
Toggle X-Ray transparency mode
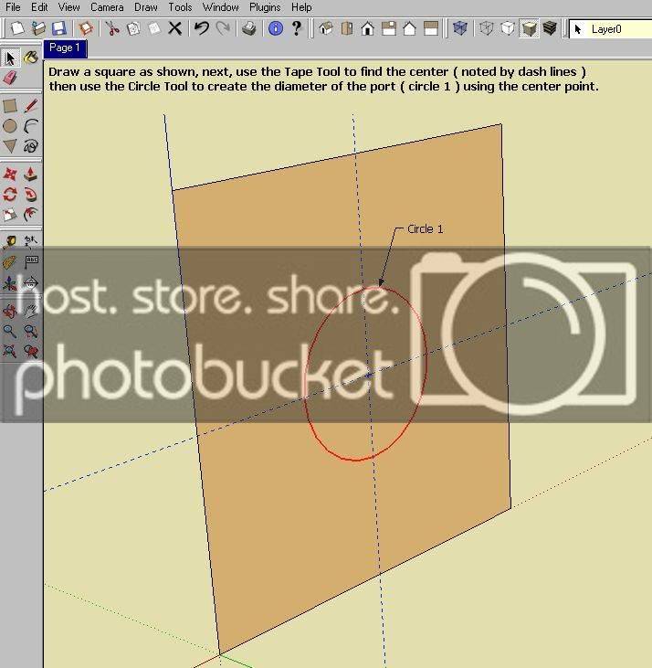point(460,29)
